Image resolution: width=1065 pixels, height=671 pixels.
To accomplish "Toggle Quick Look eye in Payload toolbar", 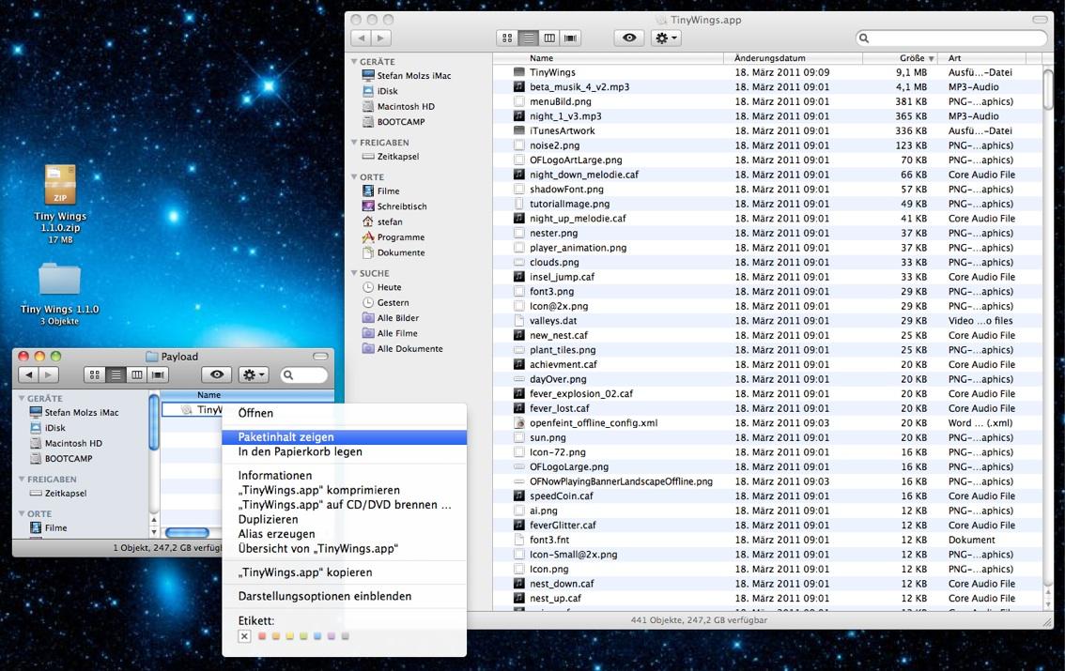I will (x=217, y=374).
